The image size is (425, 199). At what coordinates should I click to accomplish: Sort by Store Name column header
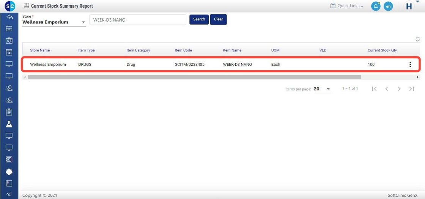pos(40,50)
